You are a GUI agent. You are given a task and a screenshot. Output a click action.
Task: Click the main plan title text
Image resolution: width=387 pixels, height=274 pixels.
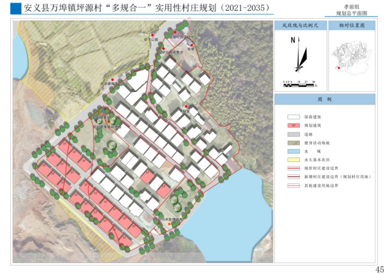pyautogui.click(x=138, y=9)
